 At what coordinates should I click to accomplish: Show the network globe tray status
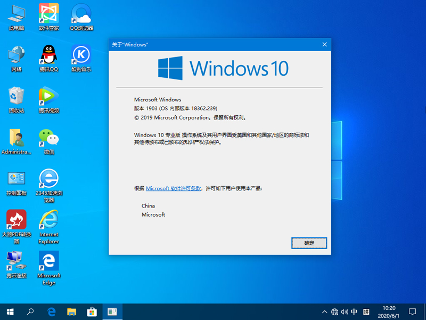tap(334, 312)
